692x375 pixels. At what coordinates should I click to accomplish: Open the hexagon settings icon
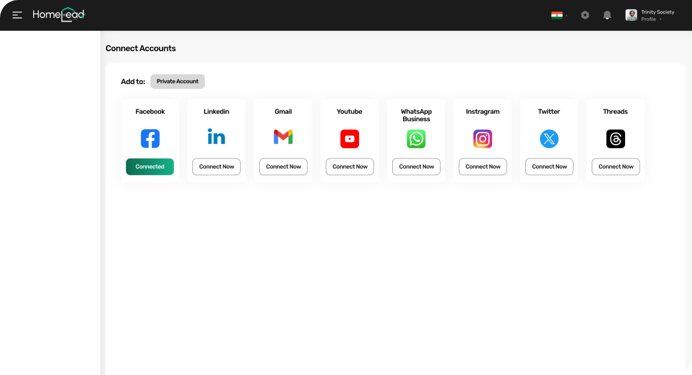[x=585, y=15]
